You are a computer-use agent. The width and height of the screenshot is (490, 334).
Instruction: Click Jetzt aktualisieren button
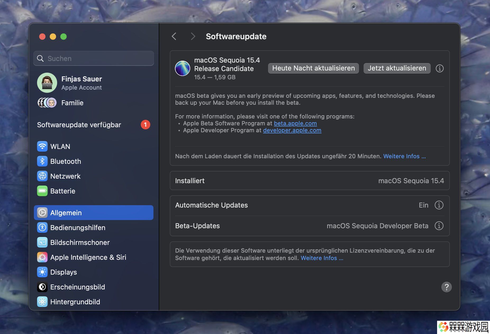pos(397,68)
